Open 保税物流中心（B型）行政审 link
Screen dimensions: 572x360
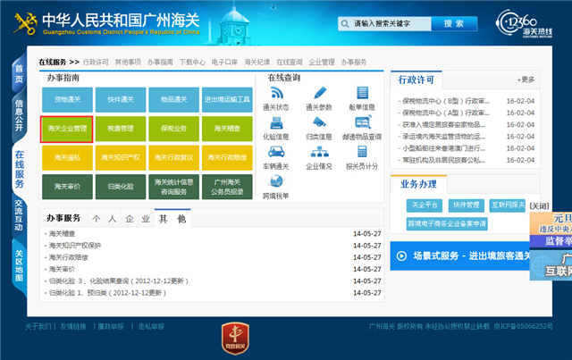coord(446,101)
